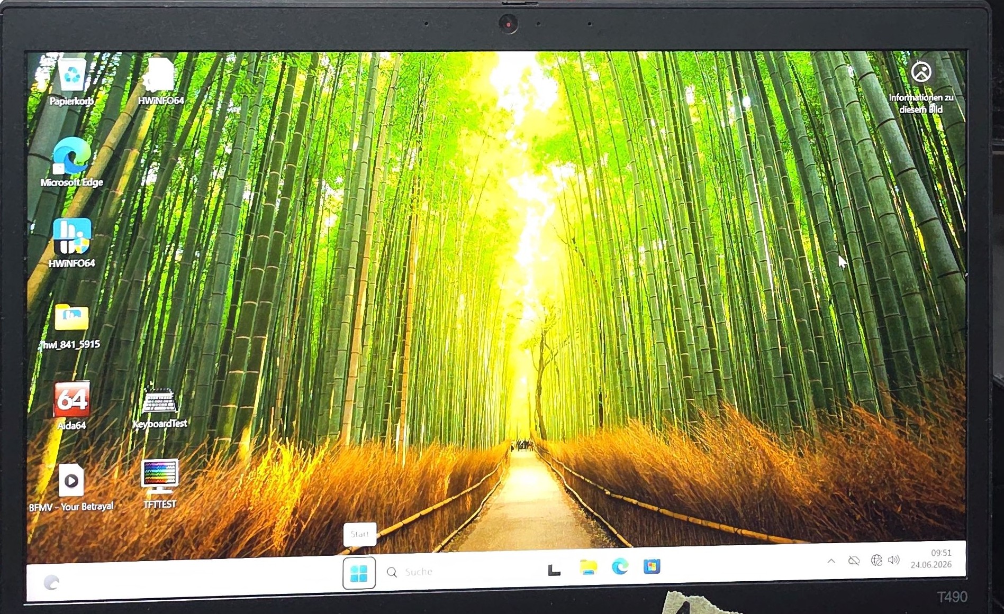
Task: Select the white HWiNFO64 file icon
Action: pos(160,80)
